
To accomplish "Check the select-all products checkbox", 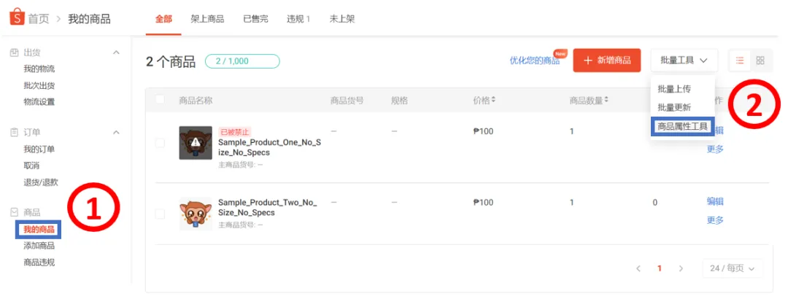I will point(160,99).
